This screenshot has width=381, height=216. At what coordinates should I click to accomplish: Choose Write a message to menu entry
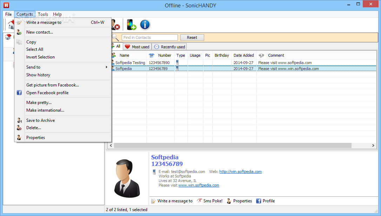click(x=63, y=22)
